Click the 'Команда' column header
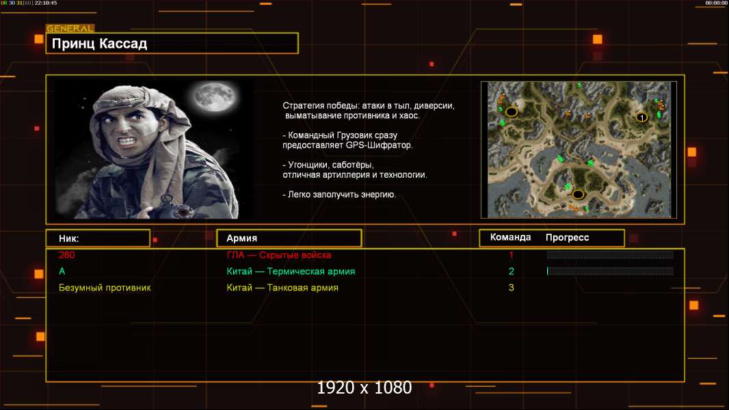Viewport: 729px width, 410px height. pos(510,237)
